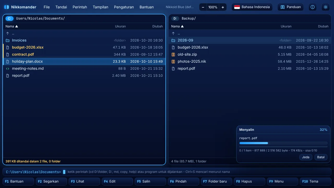Open the Tampilan menu
Image resolution: width=334 pixels, height=188 pixels.
(100, 7)
